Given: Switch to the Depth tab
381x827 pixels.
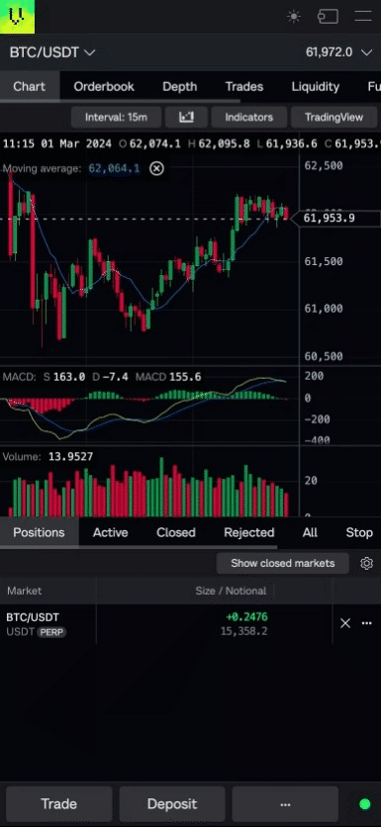Looking at the screenshot, I should pyautogui.click(x=179, y=86).
